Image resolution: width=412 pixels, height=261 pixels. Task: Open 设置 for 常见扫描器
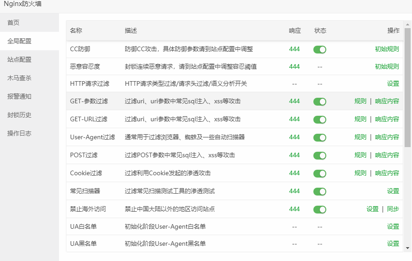pyautogui.click(x=393, y=191)
